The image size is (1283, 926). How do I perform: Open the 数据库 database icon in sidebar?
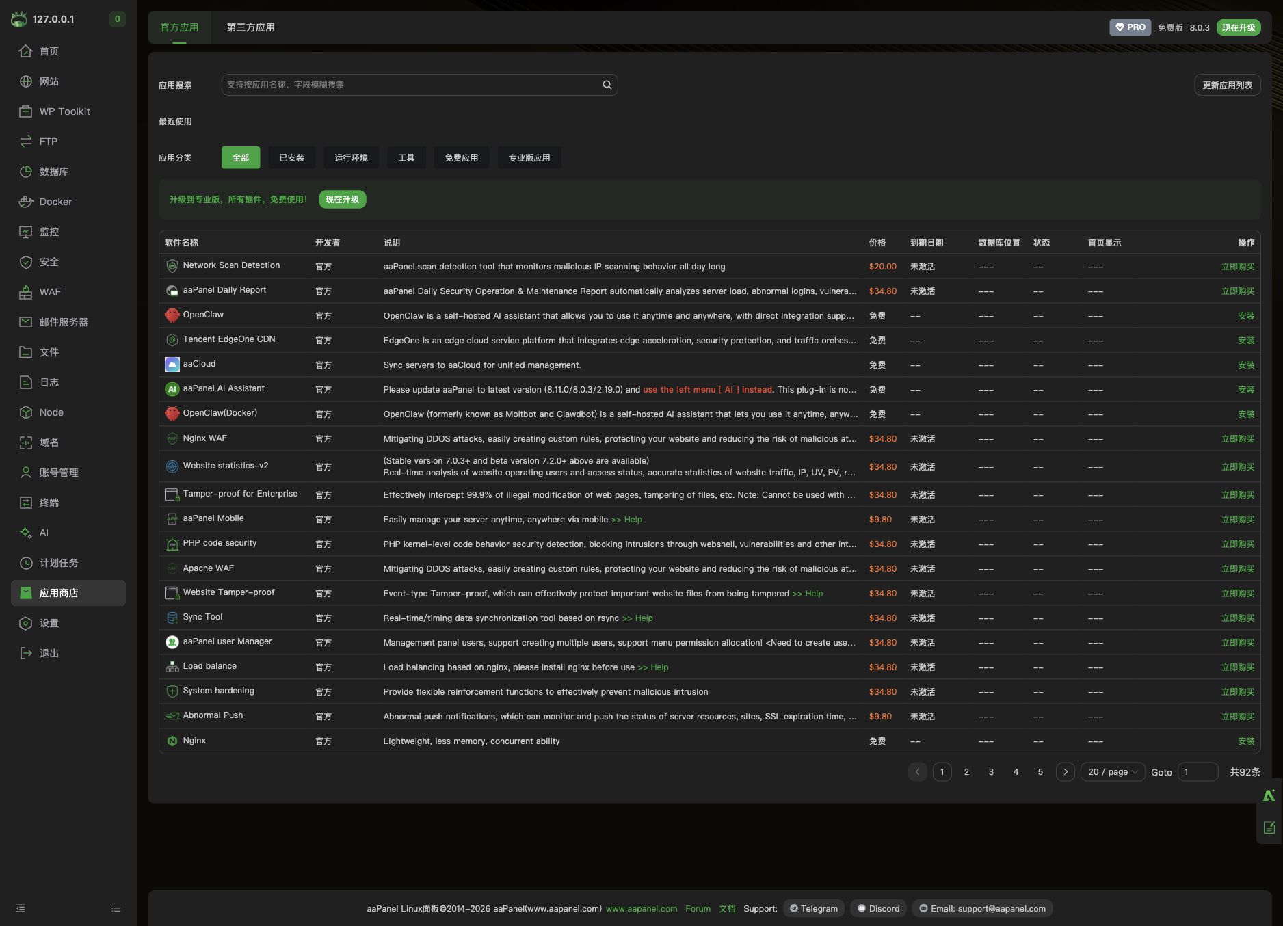26,172
